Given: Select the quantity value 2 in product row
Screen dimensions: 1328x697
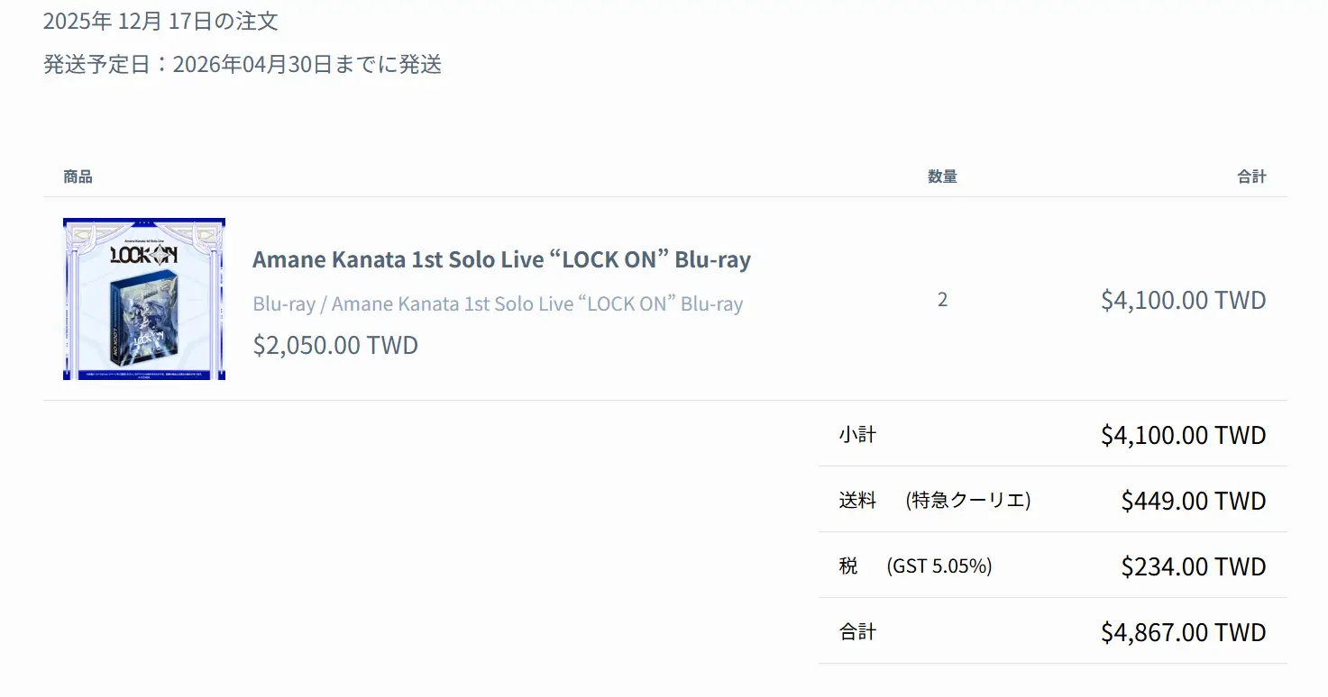Looking at the screenshot, I should [x=942, y=300].
